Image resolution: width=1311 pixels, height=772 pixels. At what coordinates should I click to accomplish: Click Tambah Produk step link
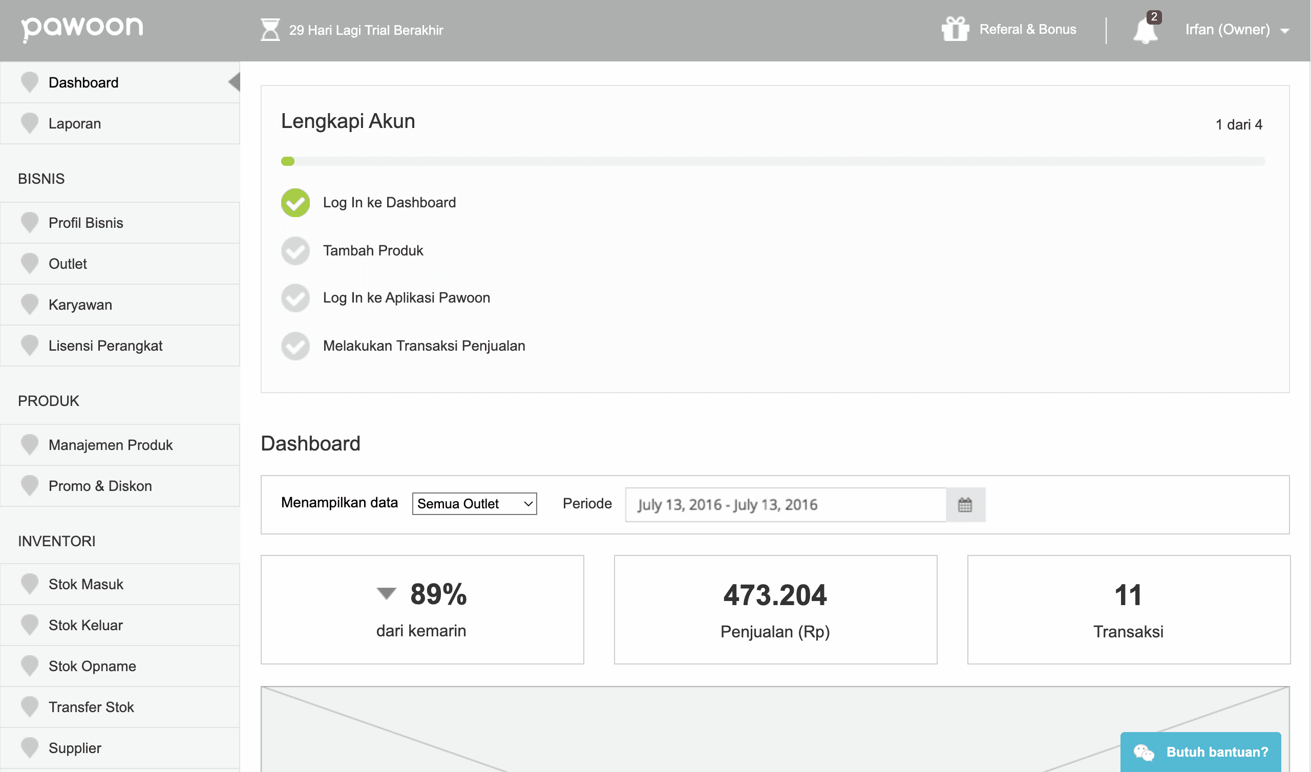pyautogui.click(x=373, y=251)
